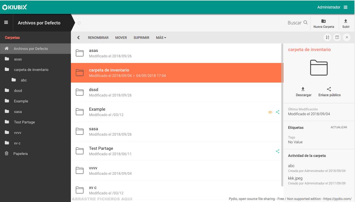This screenshot has height=202, width=355.
Task: Click the alphabetical sort order icon
Action: (327, 37)
